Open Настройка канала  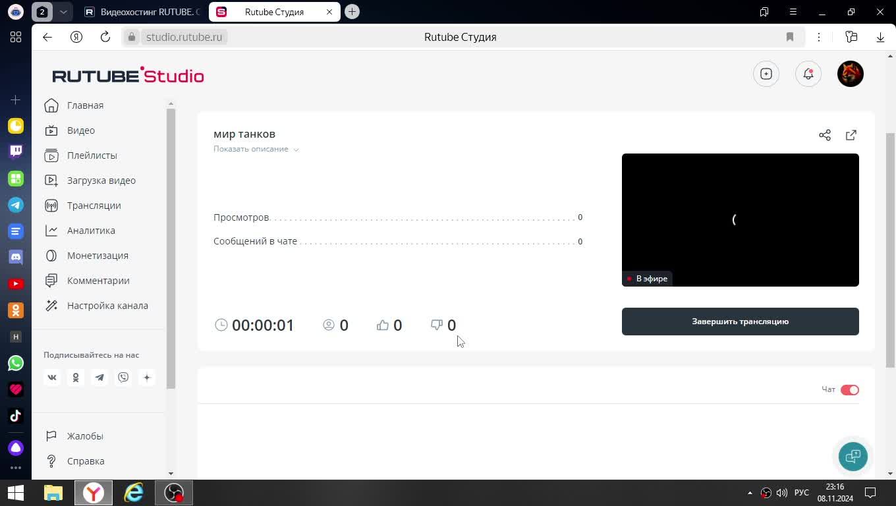107,306
